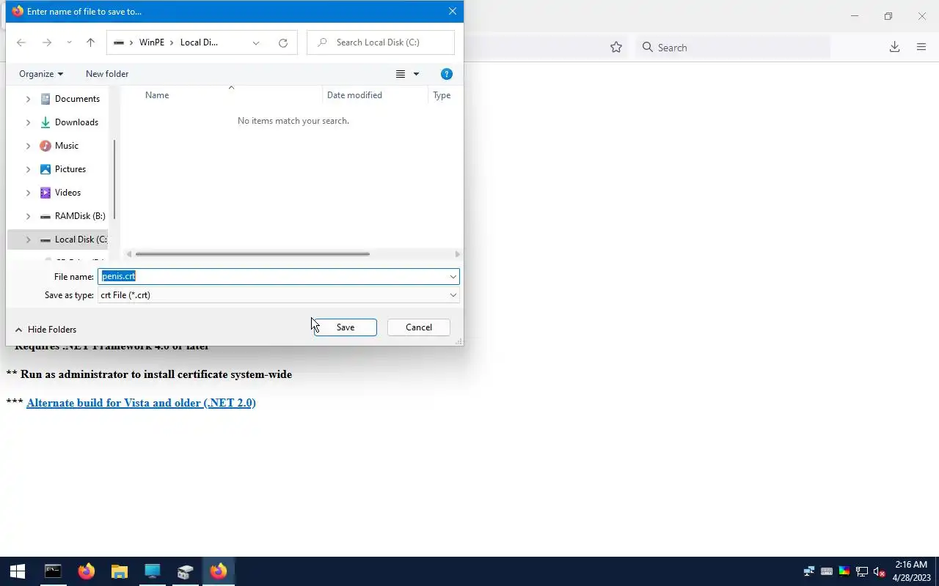
Task: Open the Windows Start menu
Action: pos(18,571)
